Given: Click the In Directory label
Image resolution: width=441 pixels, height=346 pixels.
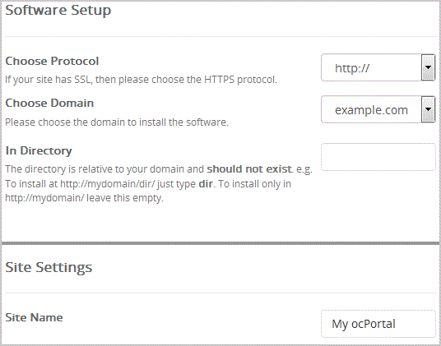Looking at the screenshot, I should point(39,151).
